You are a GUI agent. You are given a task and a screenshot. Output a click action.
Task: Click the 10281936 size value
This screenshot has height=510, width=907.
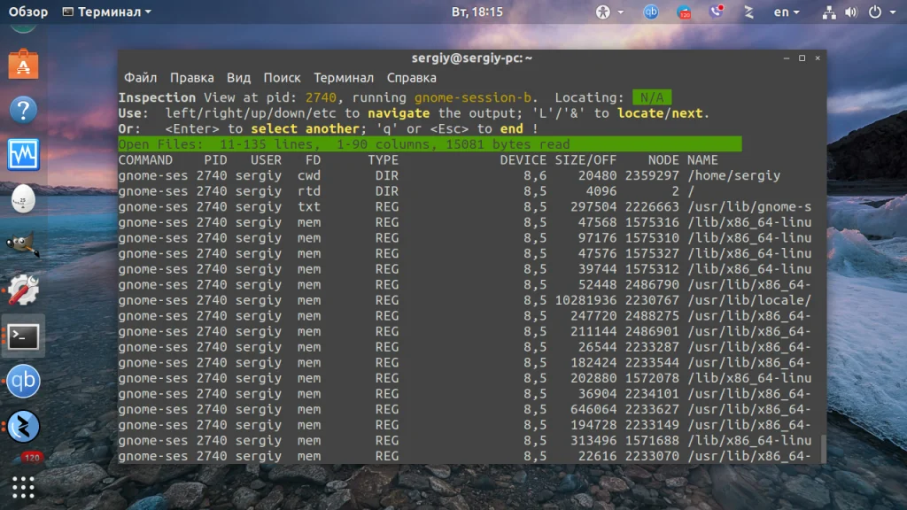click(x=585, y=300)
